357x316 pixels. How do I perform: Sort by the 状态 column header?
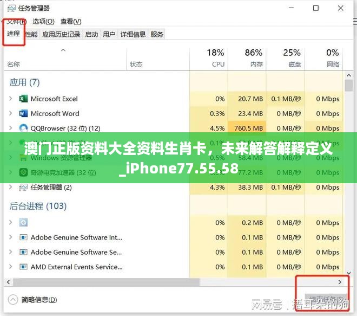point(158,59)
